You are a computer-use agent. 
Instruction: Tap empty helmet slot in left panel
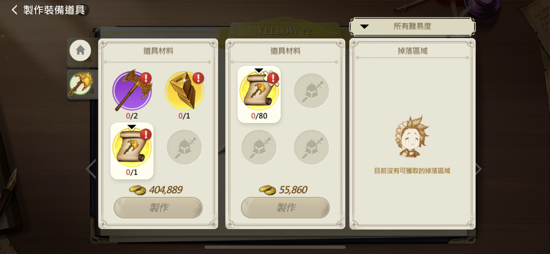(184, 147)
